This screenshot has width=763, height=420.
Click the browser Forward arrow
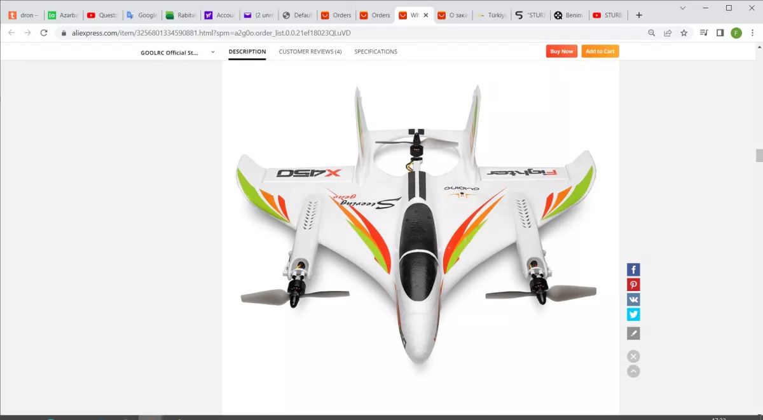[28, 33]
